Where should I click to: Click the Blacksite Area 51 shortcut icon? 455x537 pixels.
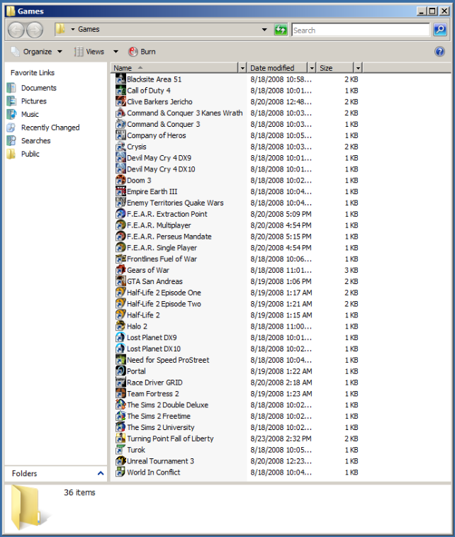click(x=120, y=79)
